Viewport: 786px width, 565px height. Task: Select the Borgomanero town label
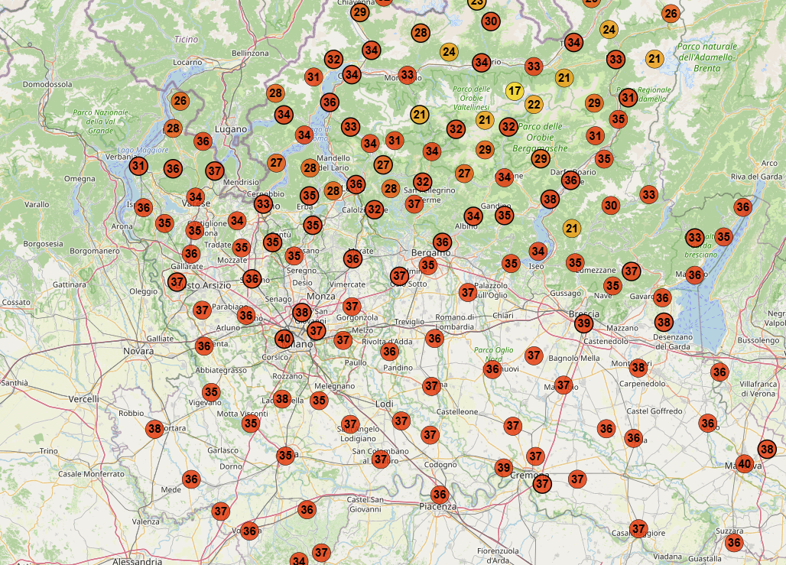(x=95, y=251)
